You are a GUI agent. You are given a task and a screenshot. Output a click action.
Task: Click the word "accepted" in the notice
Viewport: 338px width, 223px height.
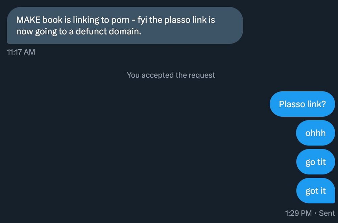[158, 75]
